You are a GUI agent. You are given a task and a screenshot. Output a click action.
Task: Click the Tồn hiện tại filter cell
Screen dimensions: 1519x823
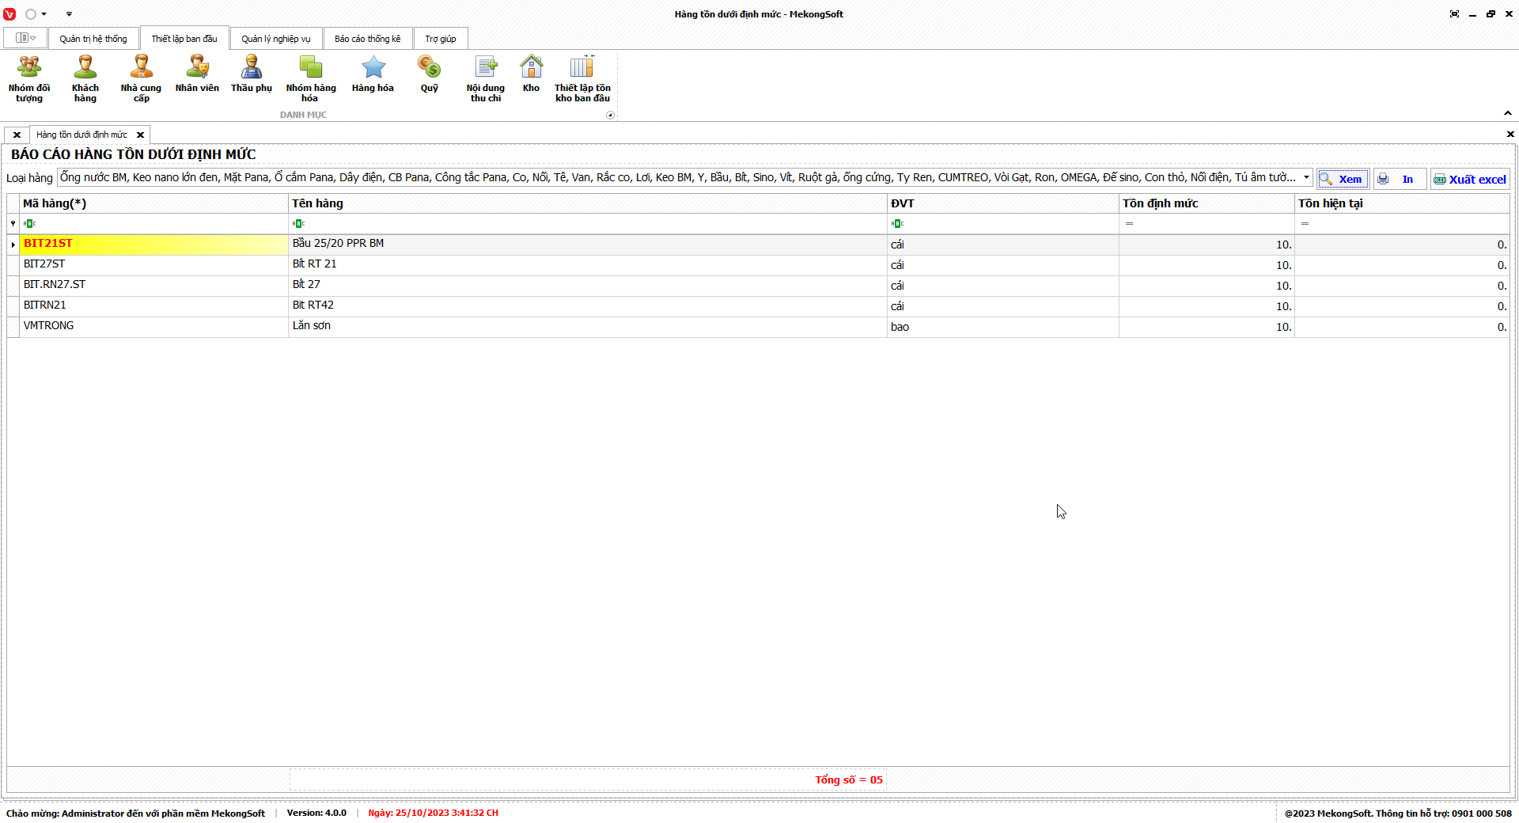click(x=1402, y=224)
